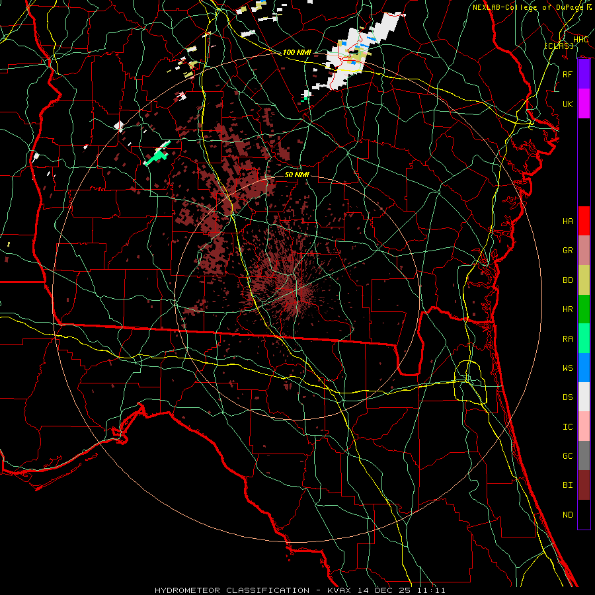This screenshot has height=595, width=595.
Task: Click the WS blue legend swatch
Action: click(584, 368)
